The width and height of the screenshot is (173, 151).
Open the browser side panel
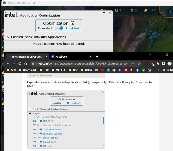164,63
